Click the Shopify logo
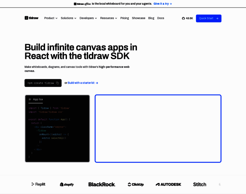The width and height of the screenshot is (246, 194). [67, 184]
